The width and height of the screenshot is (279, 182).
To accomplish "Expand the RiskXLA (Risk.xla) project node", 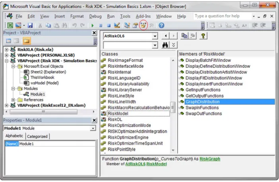I will pyautogui.click(x=7, y=50).
